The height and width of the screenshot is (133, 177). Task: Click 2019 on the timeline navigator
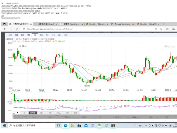pos(134,117)
